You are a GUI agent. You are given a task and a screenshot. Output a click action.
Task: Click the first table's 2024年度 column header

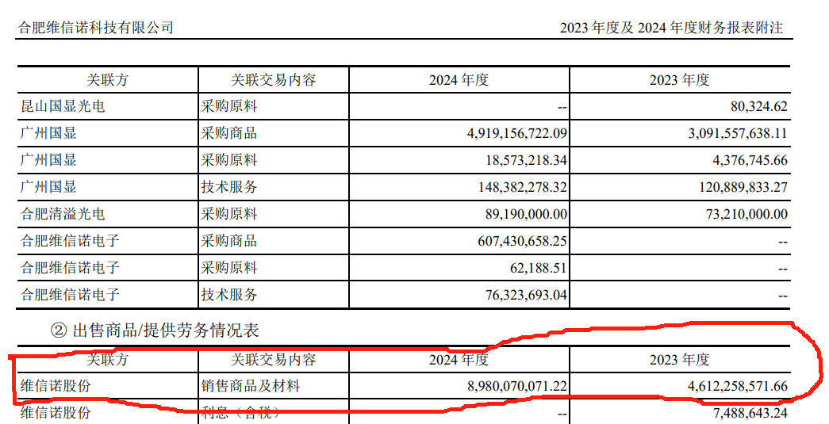coord(459,80)
